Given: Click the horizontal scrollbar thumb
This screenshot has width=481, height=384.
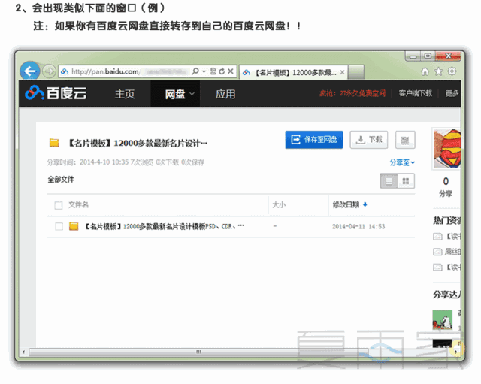Looking at the screenshot, I should (198, 352).
